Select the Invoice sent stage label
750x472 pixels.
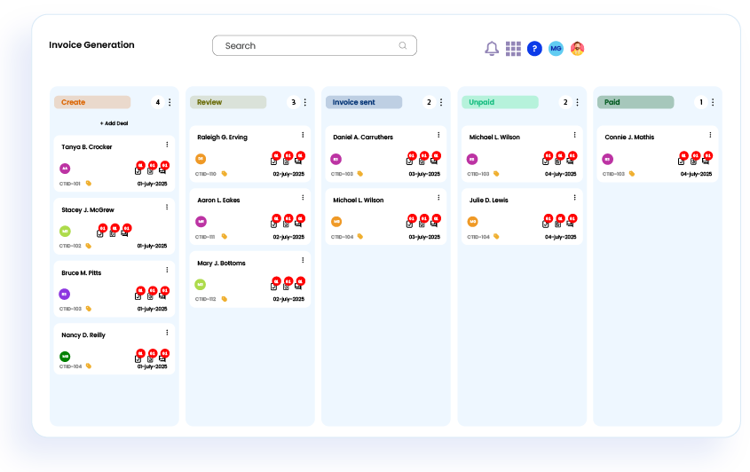coord(364,102)
